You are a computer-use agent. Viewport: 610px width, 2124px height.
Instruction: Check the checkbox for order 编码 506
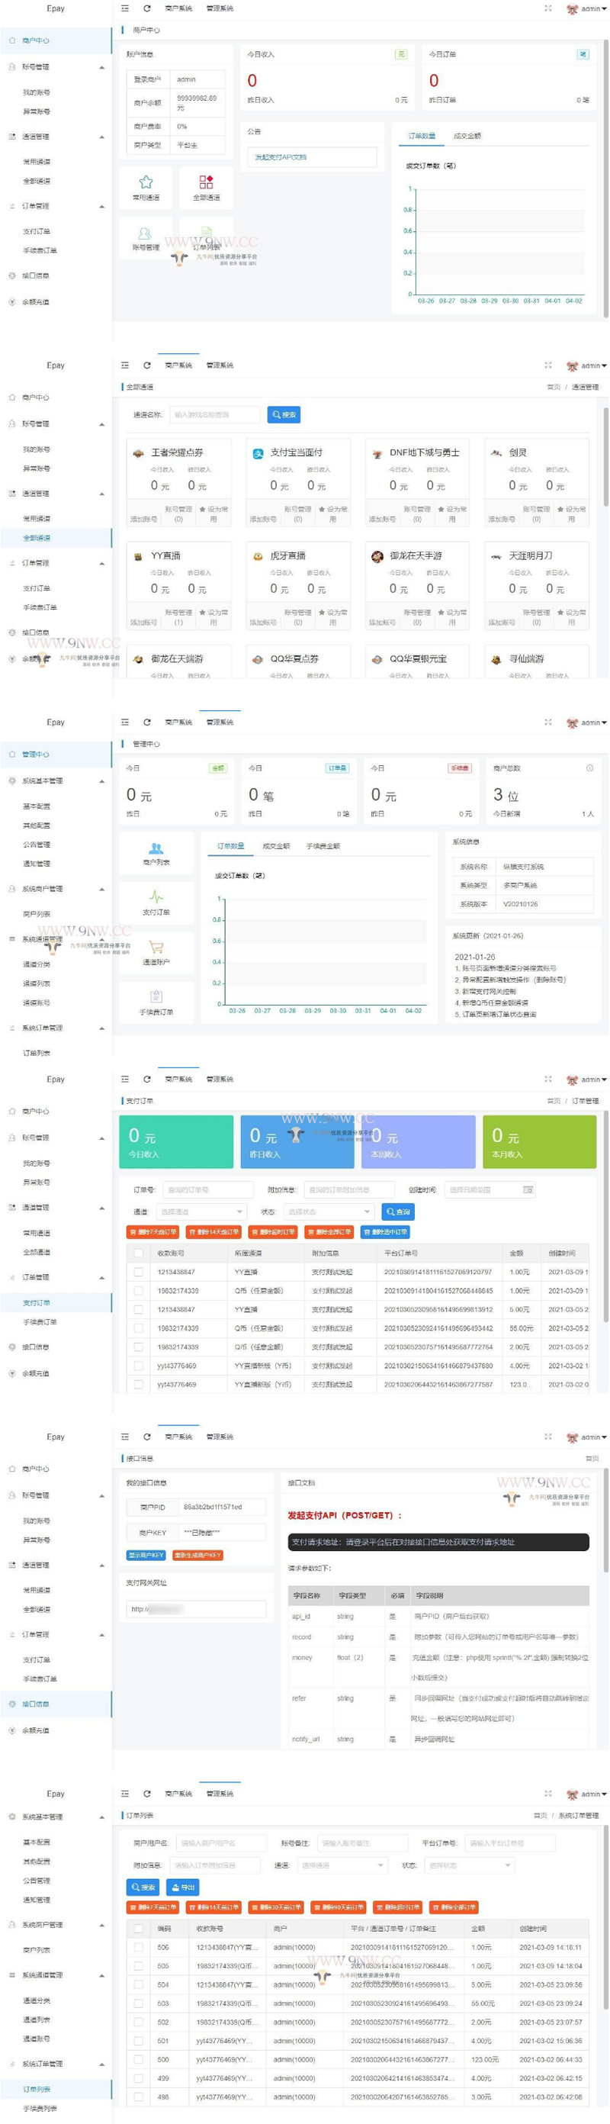139,1948
